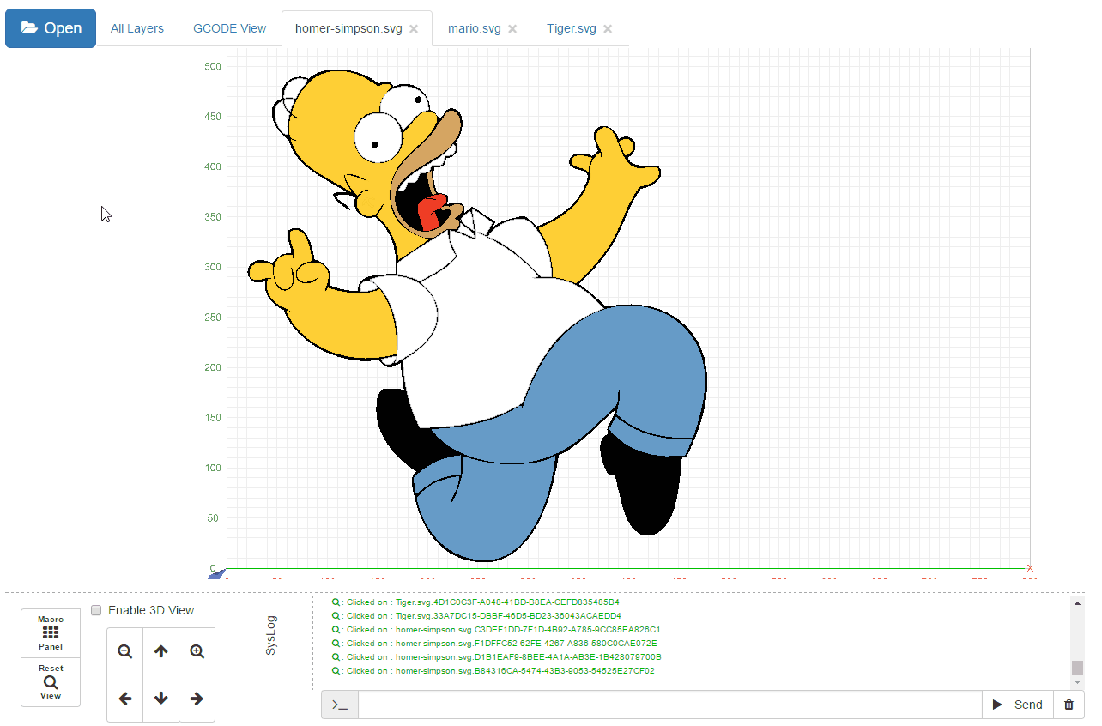Pan the view left with the left arrow
This screenshot has width=1102, height=726.
click(125, 699)
